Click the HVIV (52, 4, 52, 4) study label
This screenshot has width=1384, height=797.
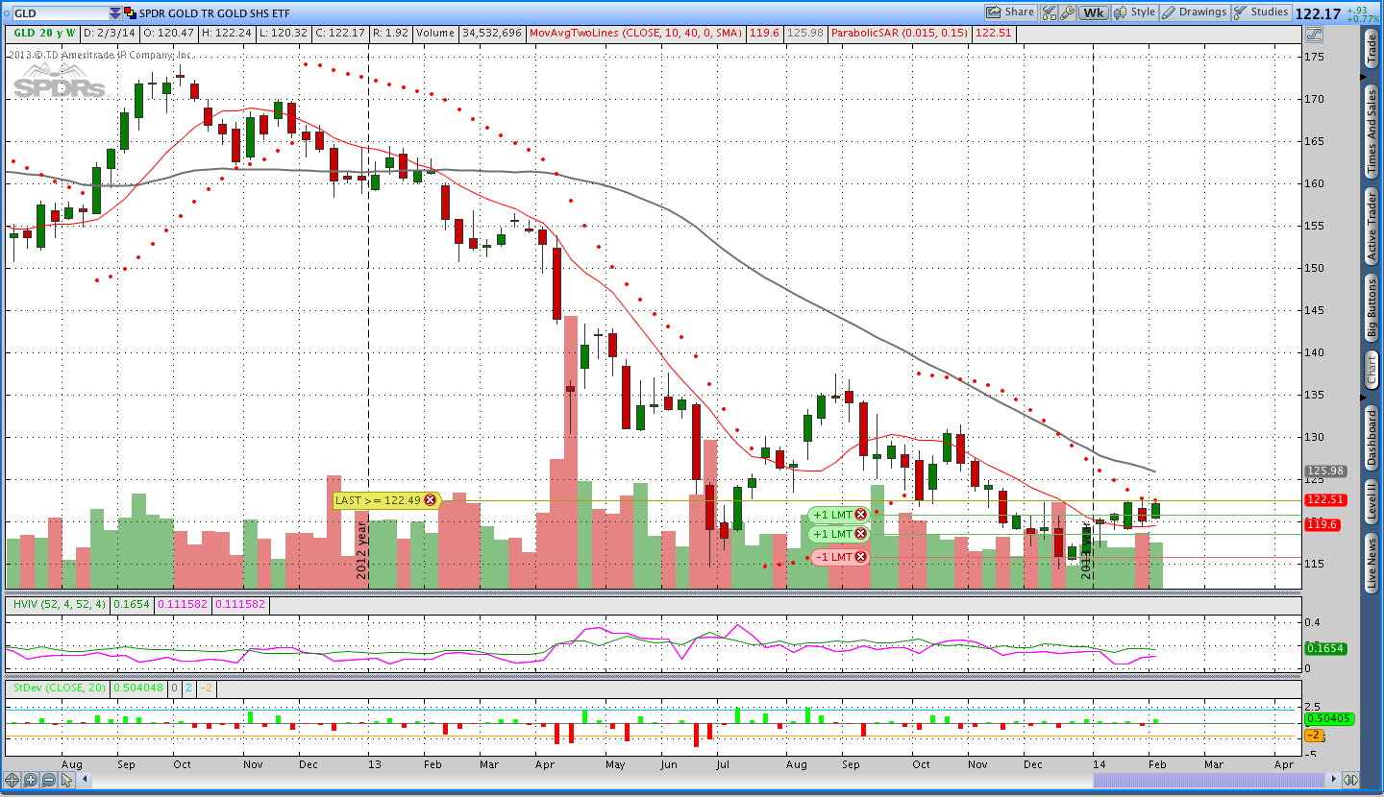58,605
